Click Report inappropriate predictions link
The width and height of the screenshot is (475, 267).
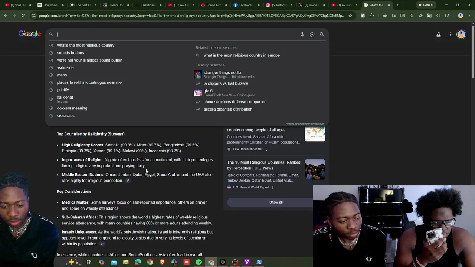click(305, 124)
